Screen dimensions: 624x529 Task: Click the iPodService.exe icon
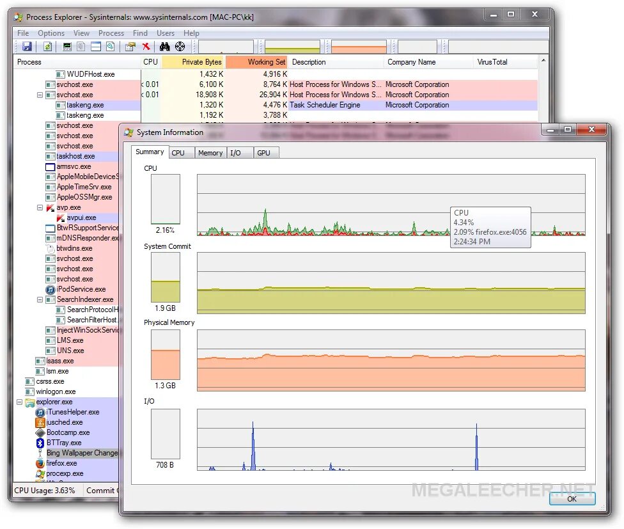50,289
